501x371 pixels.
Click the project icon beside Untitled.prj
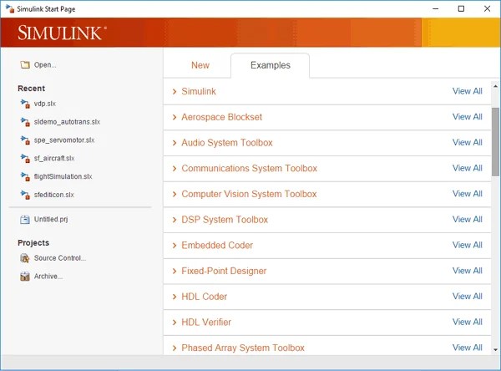point(25,220)
